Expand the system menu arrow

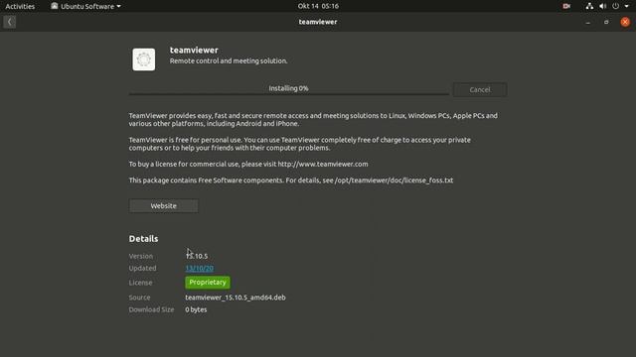point(627,6)
